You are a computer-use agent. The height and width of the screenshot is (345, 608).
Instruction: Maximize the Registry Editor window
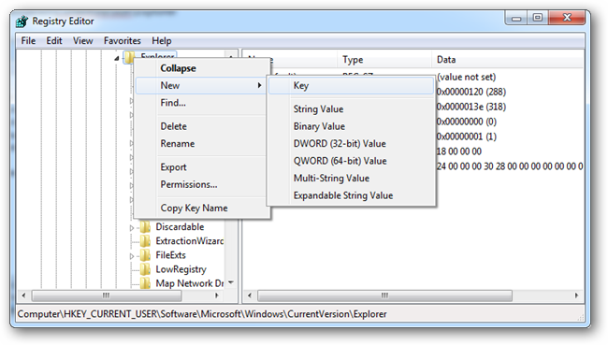point(538,18)
